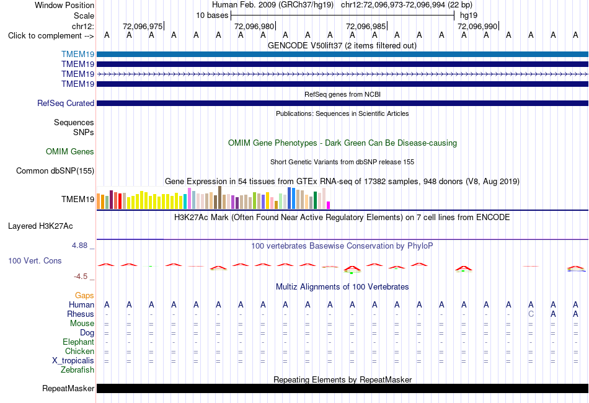Select the X_tropicalis alignment row label

point(73,361)
